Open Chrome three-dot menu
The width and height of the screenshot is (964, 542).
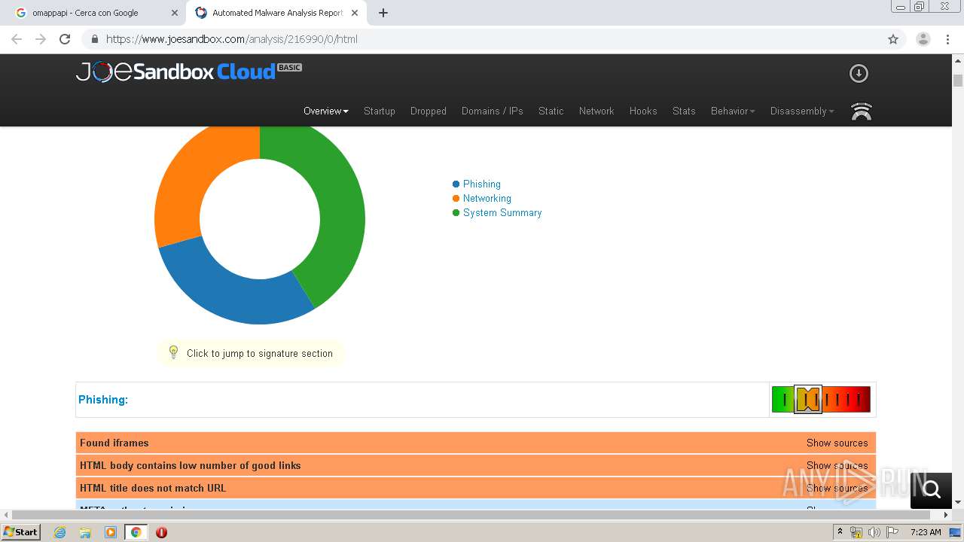coord(947,39)
